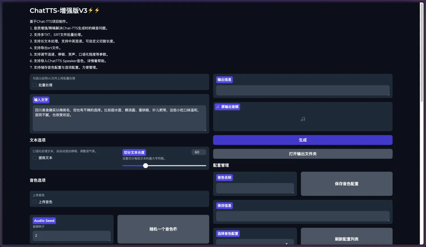This screenshot has width=426, height=247.
Task: Open the output folder with 打开输出文件夹
Action: 303,154
